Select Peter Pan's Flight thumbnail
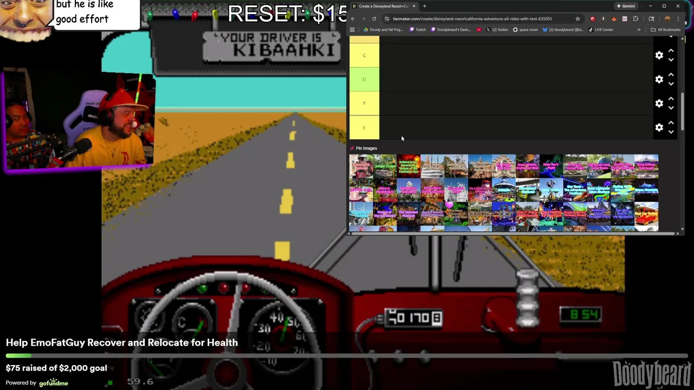 point(551,166)
